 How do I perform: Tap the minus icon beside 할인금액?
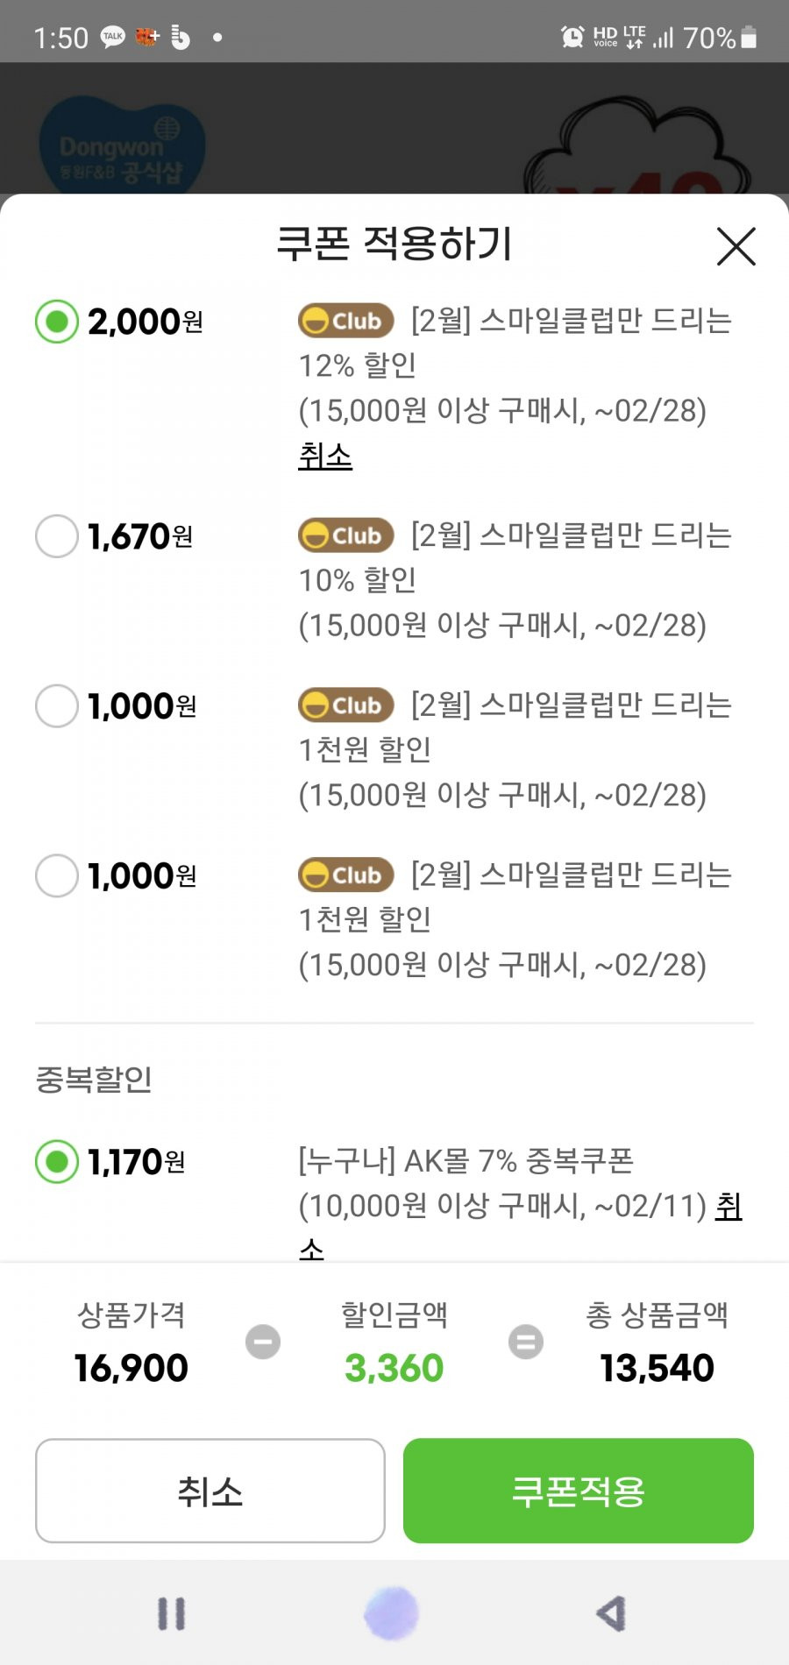point(263,1342)
